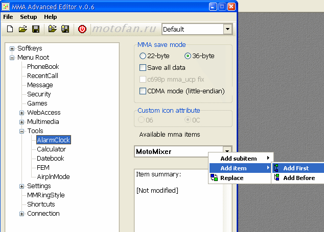Expand the Softkeys tree node
Image resolution: width=324 pixels, height=232 pixels.
tap(12, 48)
